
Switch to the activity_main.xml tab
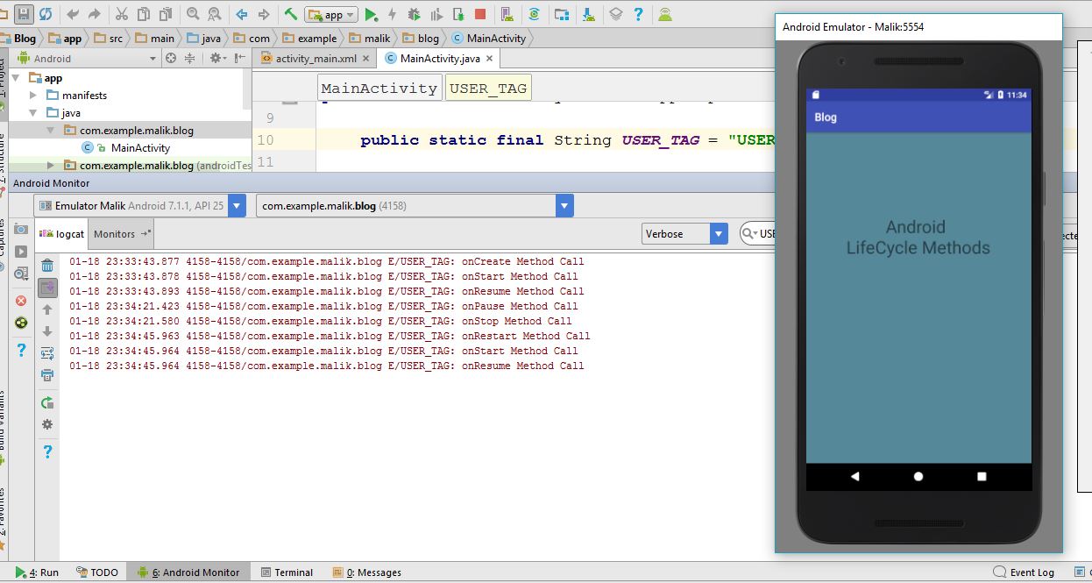[316, 59]
